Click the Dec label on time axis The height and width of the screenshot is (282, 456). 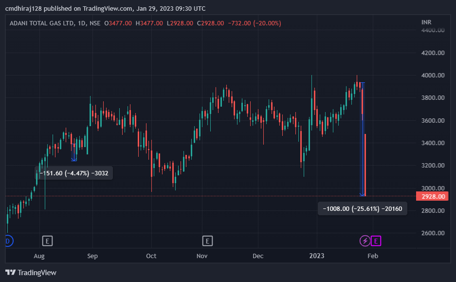258,256
